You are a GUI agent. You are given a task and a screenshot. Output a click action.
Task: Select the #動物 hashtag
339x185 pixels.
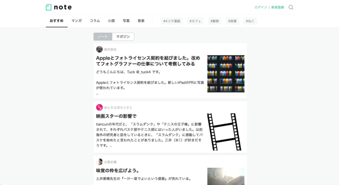pyautogui.click(x=215, y=21)
